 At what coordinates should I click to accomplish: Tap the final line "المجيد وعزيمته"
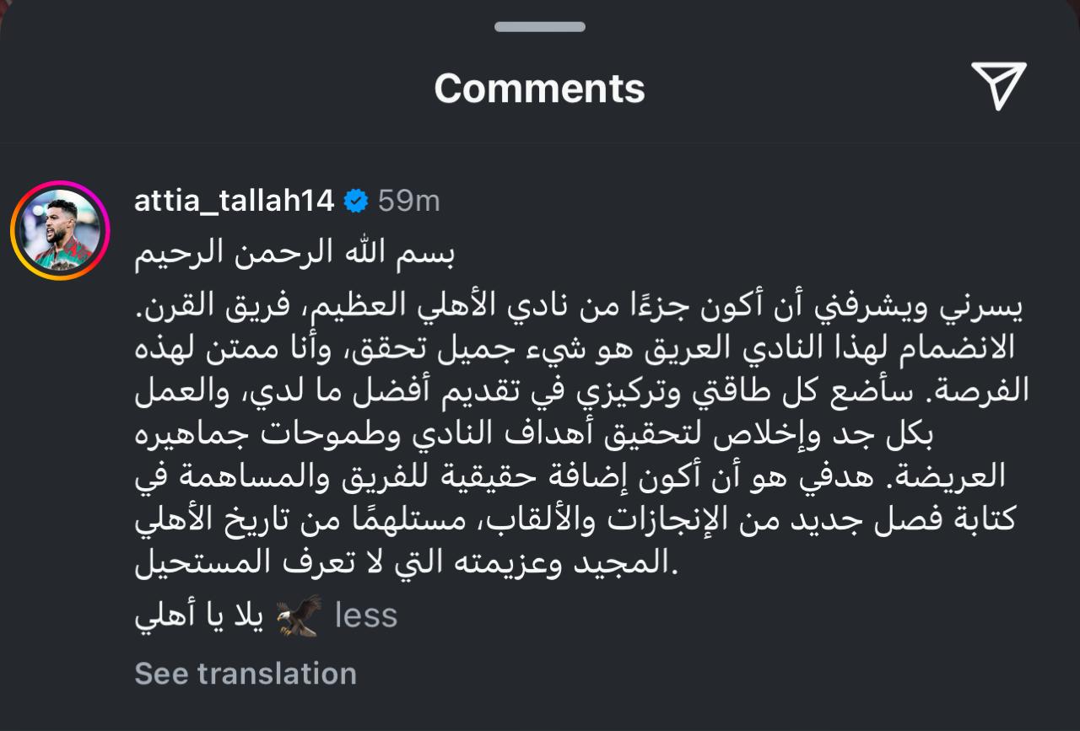click(407, 562)
